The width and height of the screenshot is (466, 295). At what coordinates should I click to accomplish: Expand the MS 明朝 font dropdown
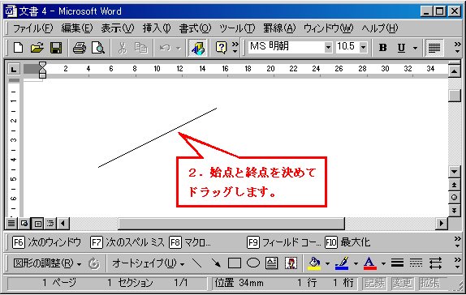tap(328, 47)
